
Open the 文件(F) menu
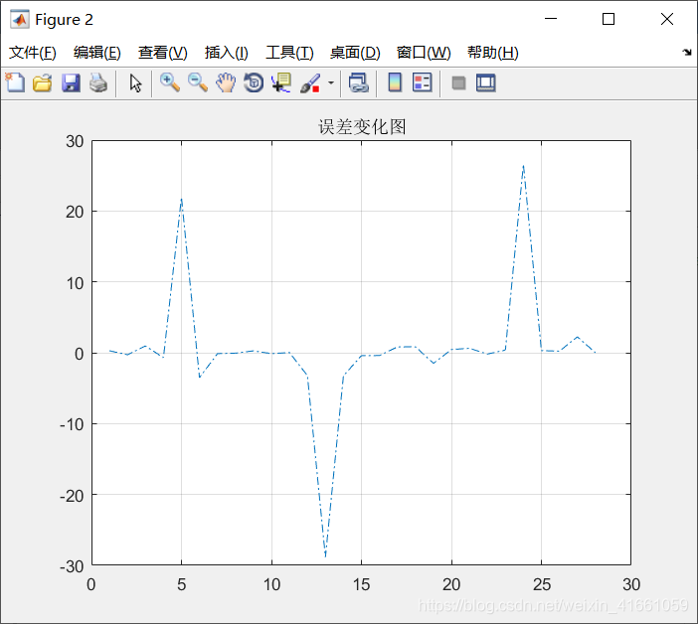coord(33,53)
